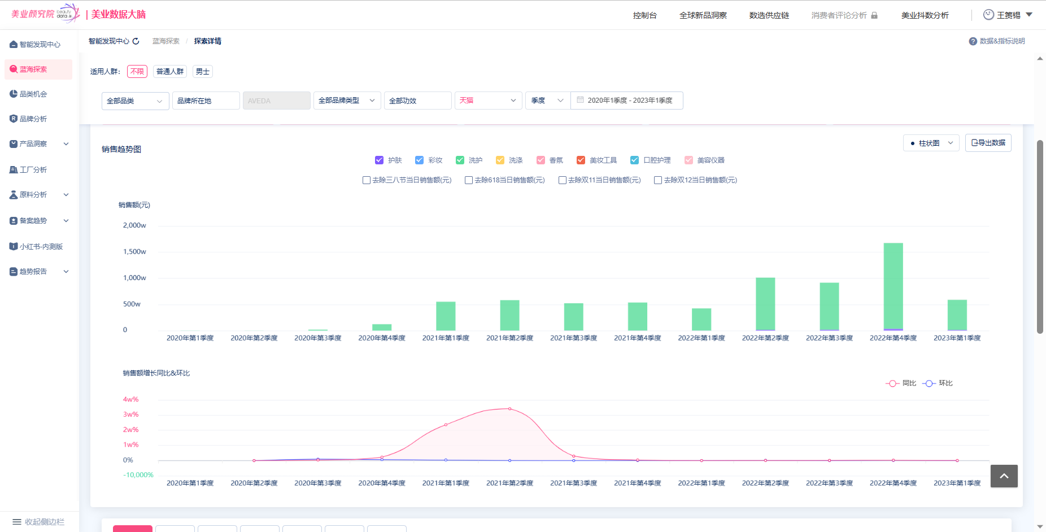Uncheck the 护肤 legend checkbox

pyautogui.click(x=380, y=160)
